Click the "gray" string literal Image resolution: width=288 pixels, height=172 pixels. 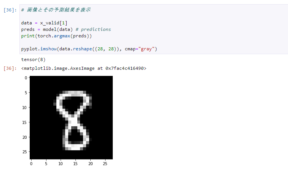146,49
